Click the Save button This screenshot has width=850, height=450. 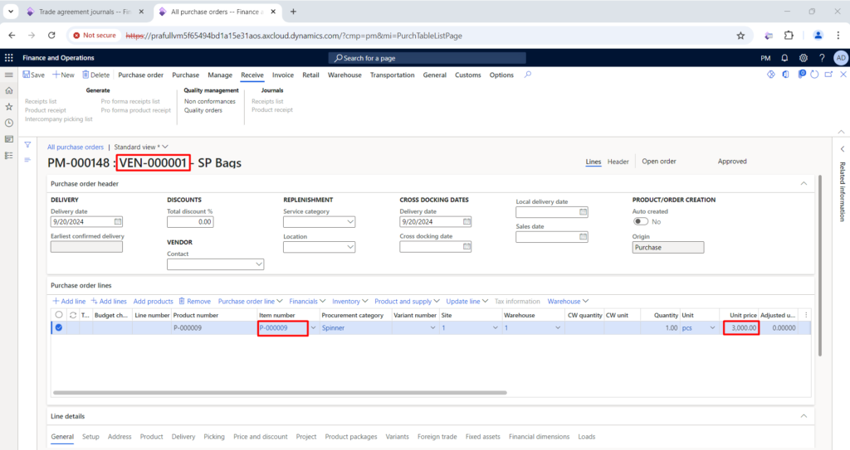click(33, 75)
